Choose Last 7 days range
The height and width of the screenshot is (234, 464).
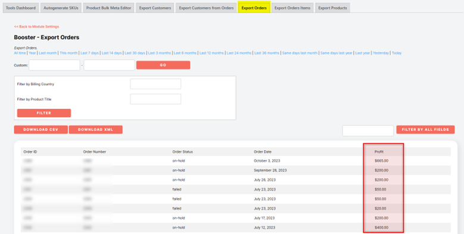[90, 53]
